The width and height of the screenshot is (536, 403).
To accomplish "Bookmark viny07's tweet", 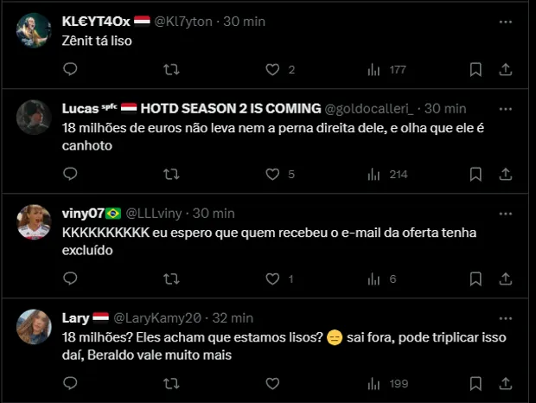I will (475, 278).
